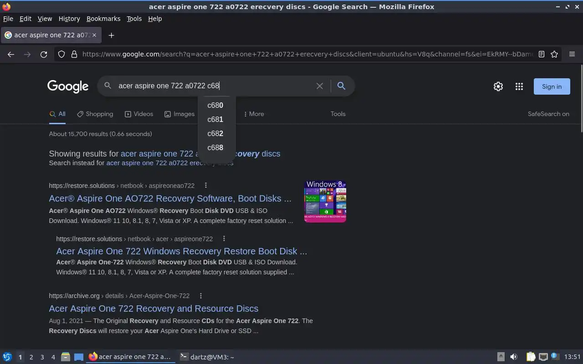Bookmark this page with the star icon
The height and width of the screenshot is (364, 583).
click(554, 54)
